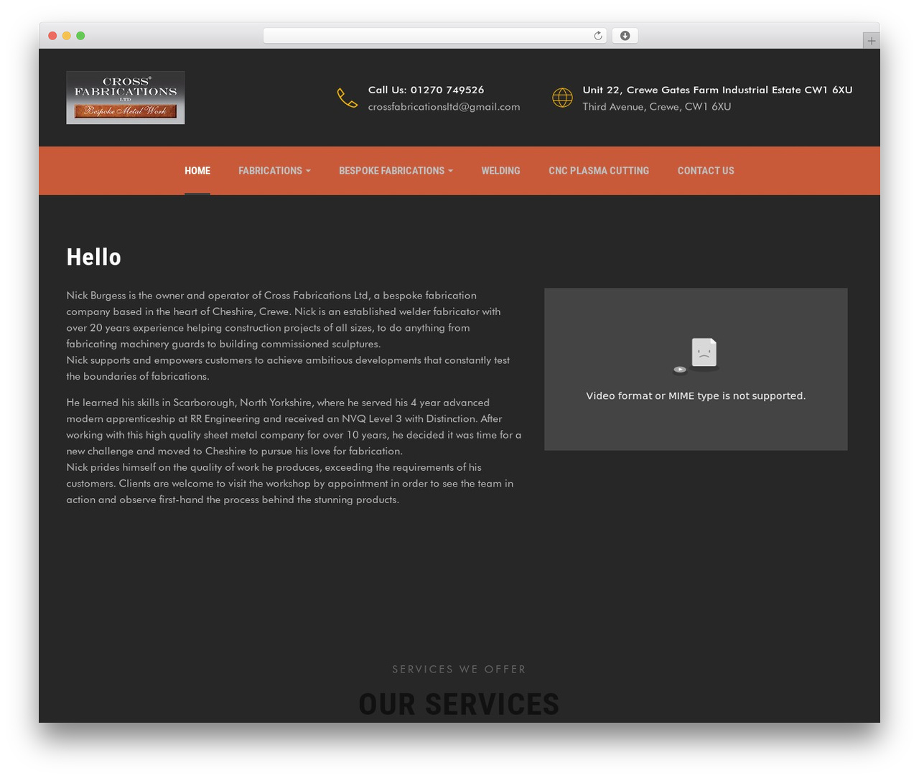The width and height of the screenshot is (919, 778).
Task: Click the 'Services We Offer' subtitle
Action: 459,669
